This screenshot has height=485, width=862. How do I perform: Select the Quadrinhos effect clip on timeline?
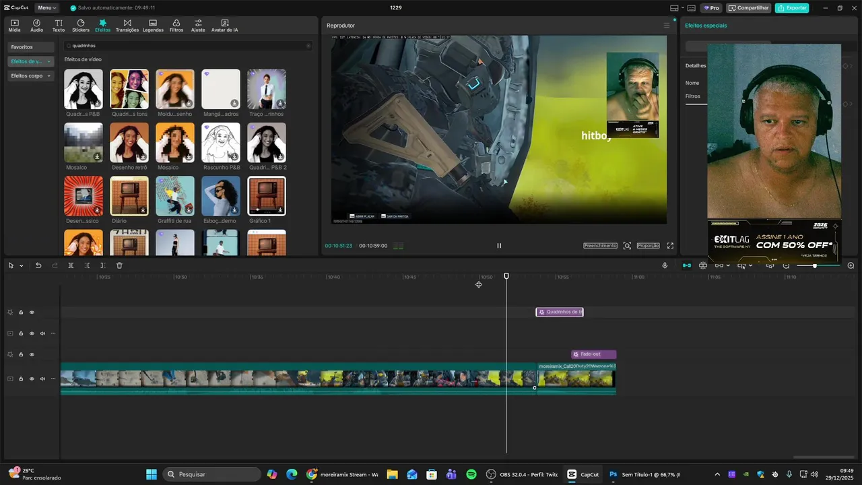click(560, 312)
